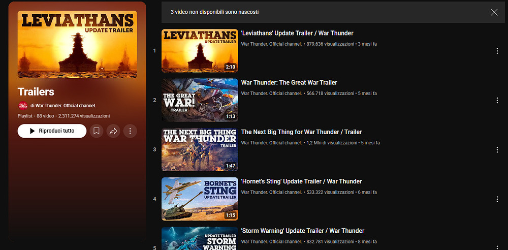Open options menu for Next Big Thing Trailer
The image size is (508, 250).
(x=497, y=150)
